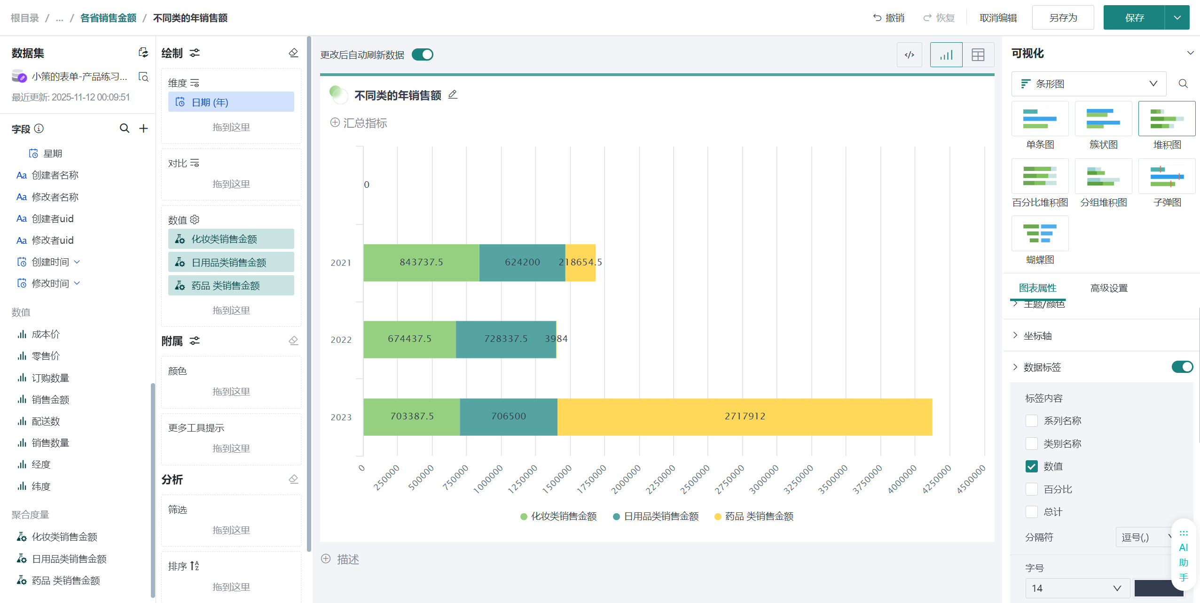Add a new field with the plus icon
The image size is (1200, 603).
coord(144,128)
